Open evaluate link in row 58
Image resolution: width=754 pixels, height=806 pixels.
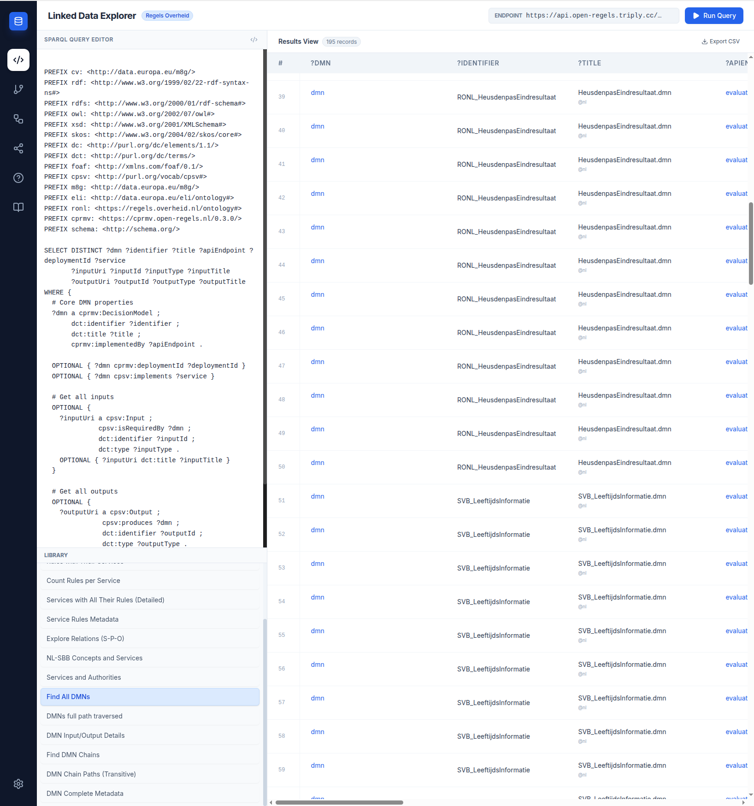pyautogui.click(x=736, y=732)
